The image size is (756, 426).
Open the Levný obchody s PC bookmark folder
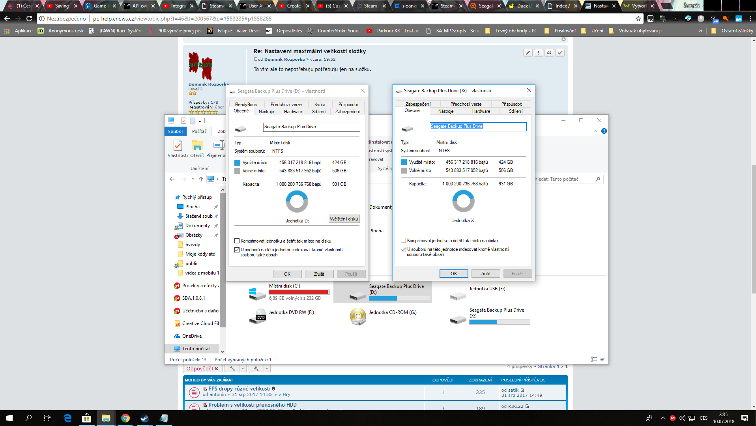511,31
